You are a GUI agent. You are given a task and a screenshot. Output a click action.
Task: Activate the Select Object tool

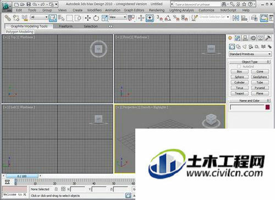[x=53, y=18]
